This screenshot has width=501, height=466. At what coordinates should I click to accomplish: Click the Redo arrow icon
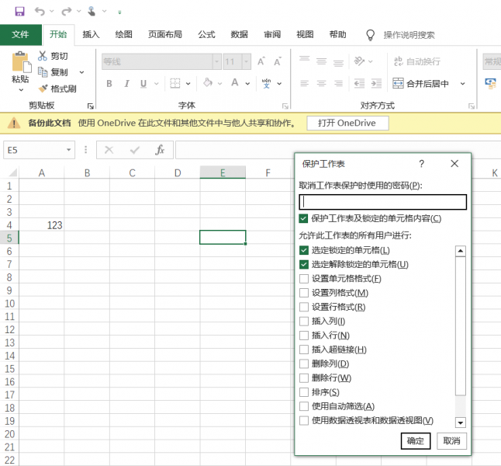66,12
